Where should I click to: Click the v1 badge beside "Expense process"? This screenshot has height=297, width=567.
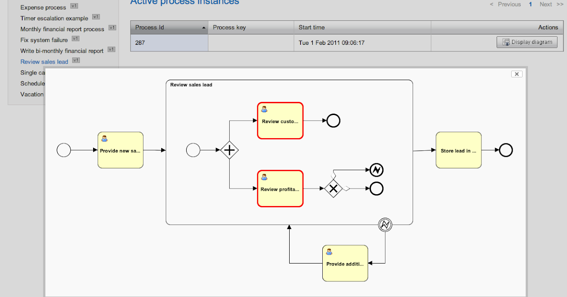73,7
